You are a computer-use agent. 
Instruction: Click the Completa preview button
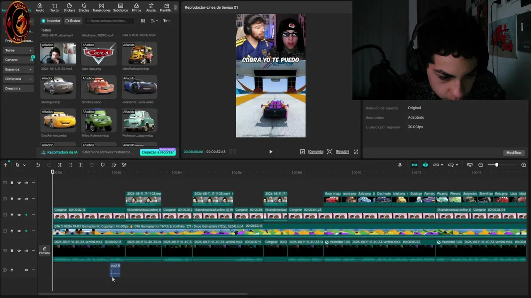[x=316, y=152]
